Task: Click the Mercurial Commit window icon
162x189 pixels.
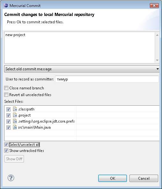Action: 6,5
